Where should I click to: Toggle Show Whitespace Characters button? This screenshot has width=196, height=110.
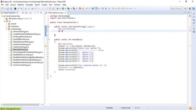pyautogui.click(x=109, y=9)
